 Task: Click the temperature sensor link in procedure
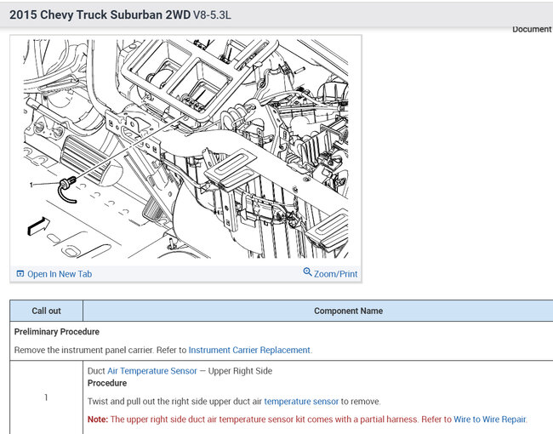[301, 402]
